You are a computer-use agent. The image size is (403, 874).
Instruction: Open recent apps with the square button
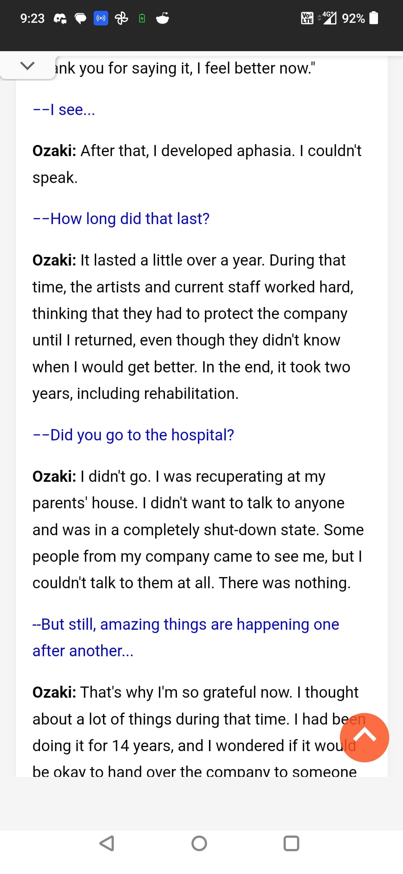pos(291,843)
